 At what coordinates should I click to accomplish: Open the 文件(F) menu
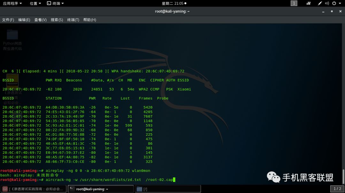point(8,20)
